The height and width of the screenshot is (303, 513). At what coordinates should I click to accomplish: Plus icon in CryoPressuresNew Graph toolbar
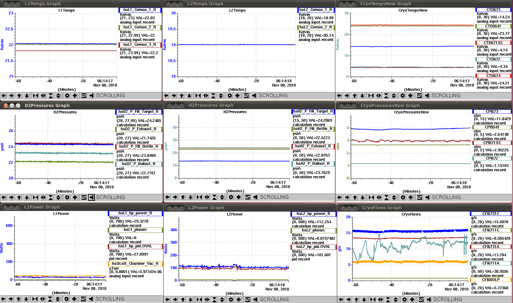click(x=410, y=198)
